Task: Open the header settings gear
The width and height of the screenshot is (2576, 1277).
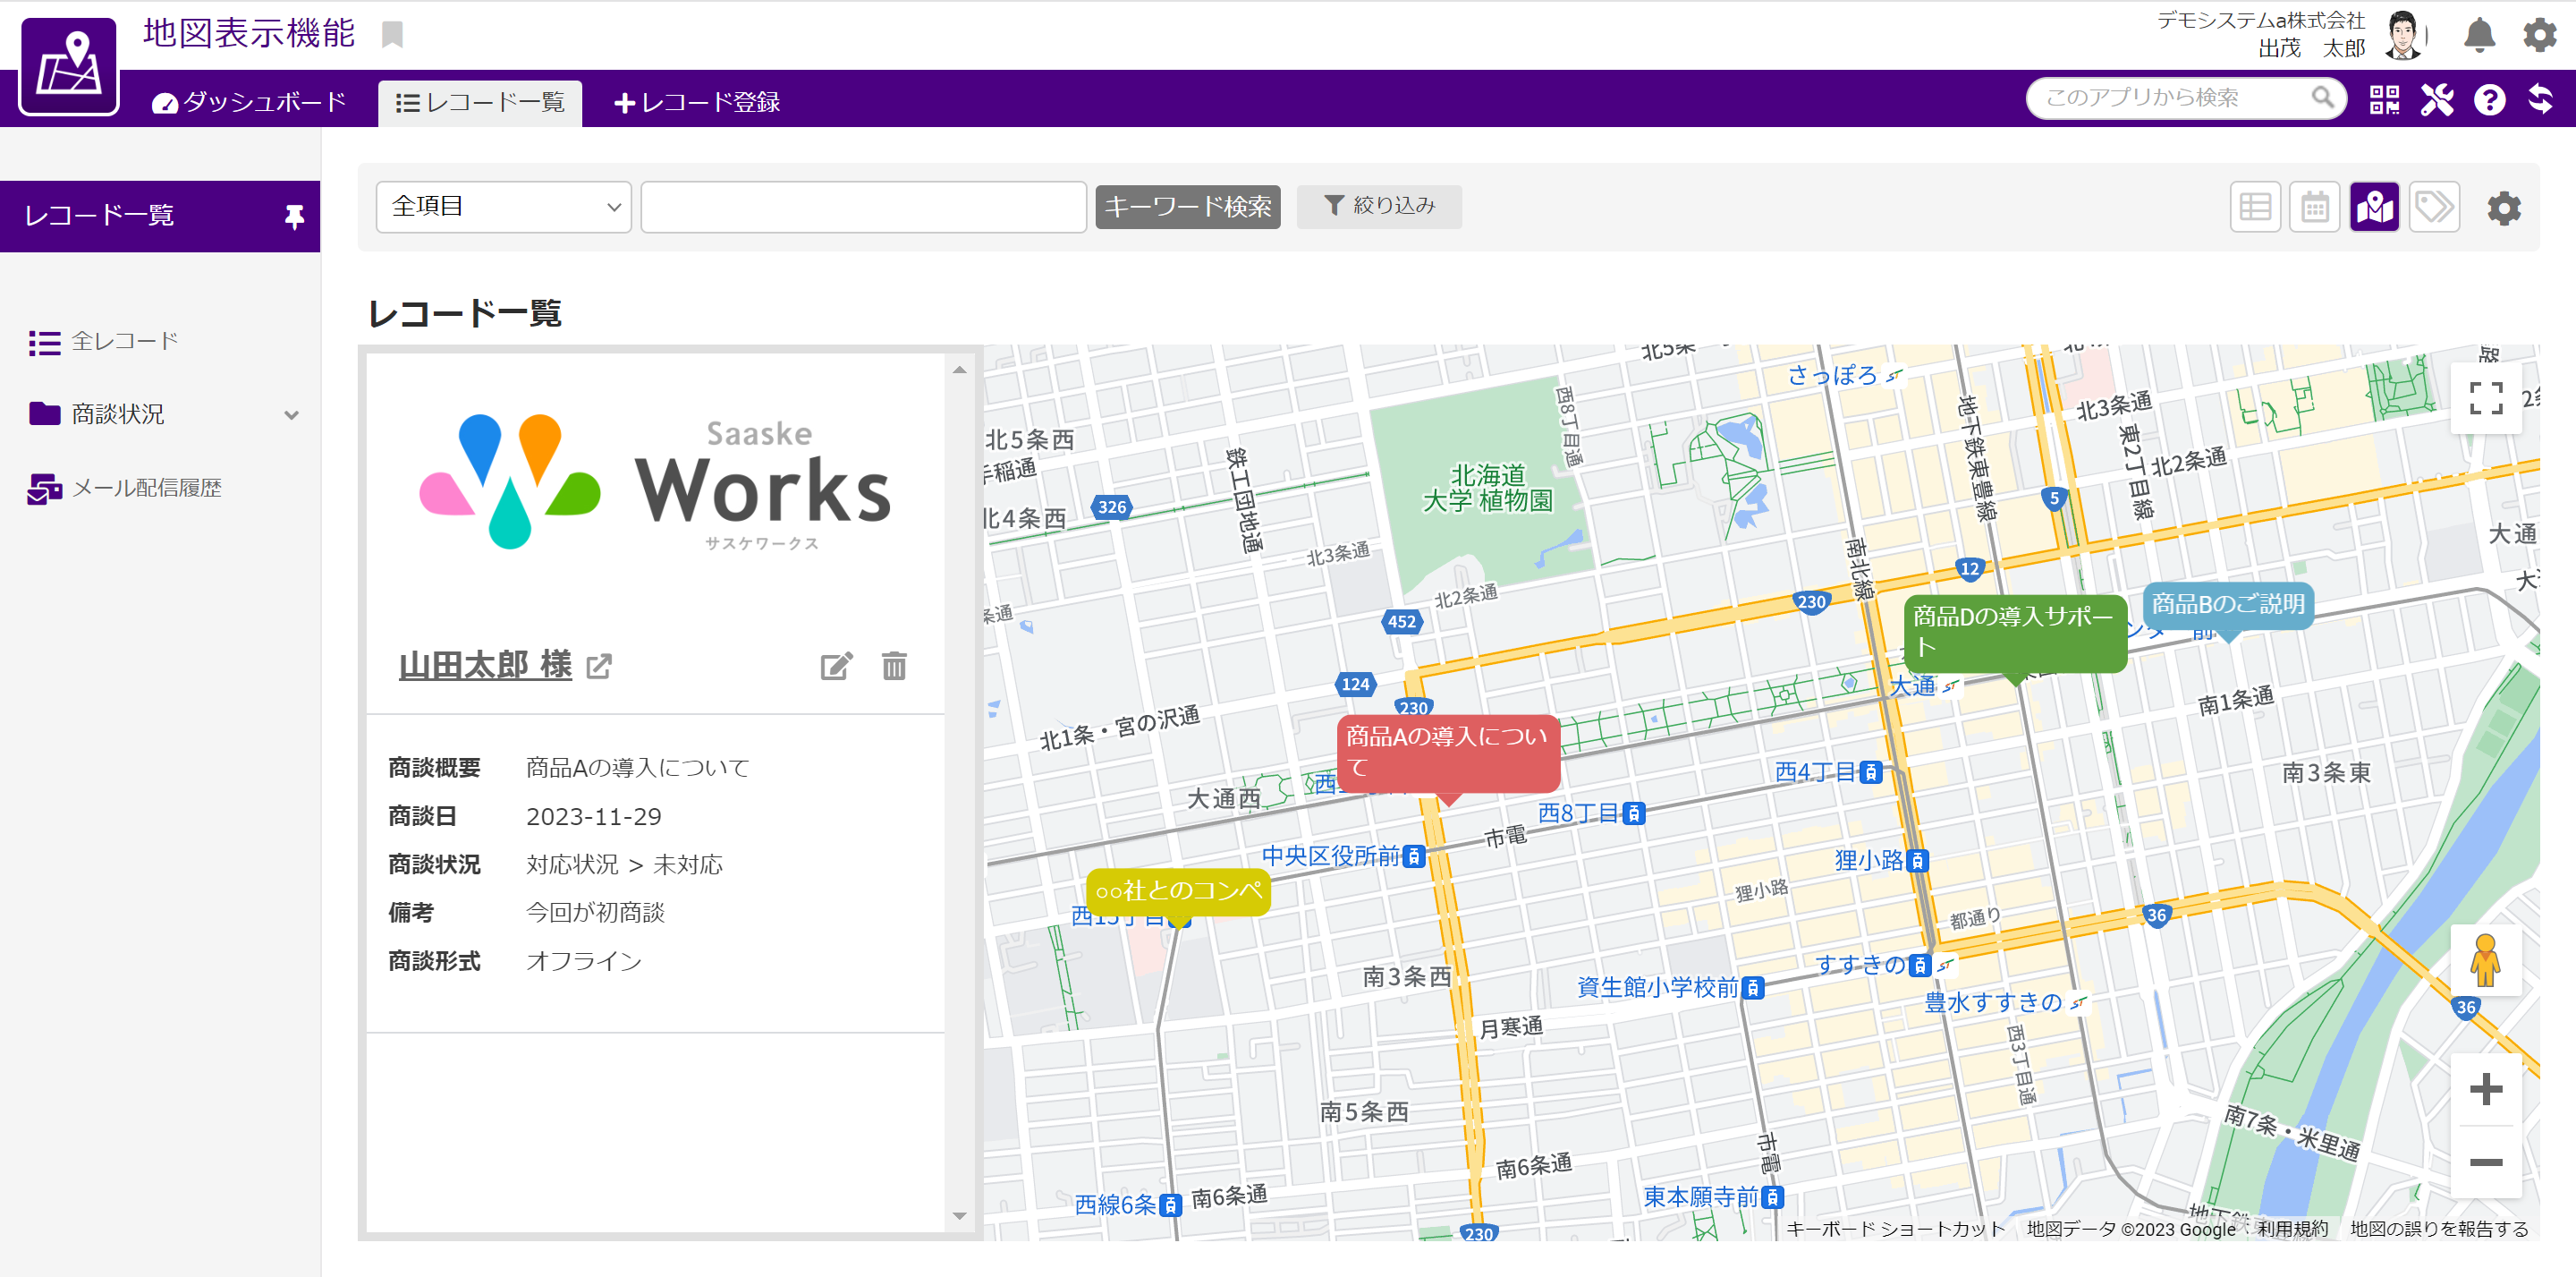Action: (x=2539, y=35)
